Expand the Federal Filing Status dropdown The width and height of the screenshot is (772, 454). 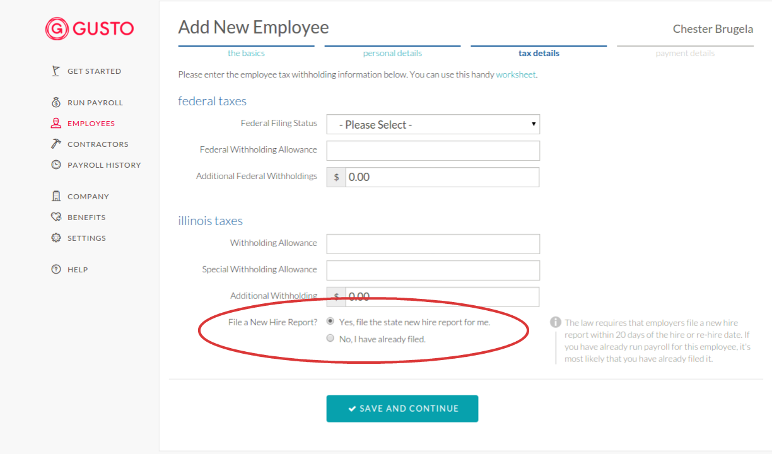pyautogui.click(x=433, y=124)
